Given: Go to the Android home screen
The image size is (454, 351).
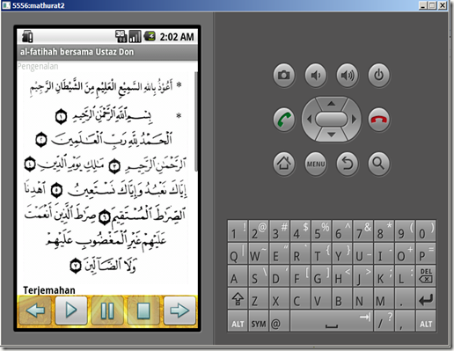Looking at the screenshot, I should pyautogui.click(x=283, y=164).
